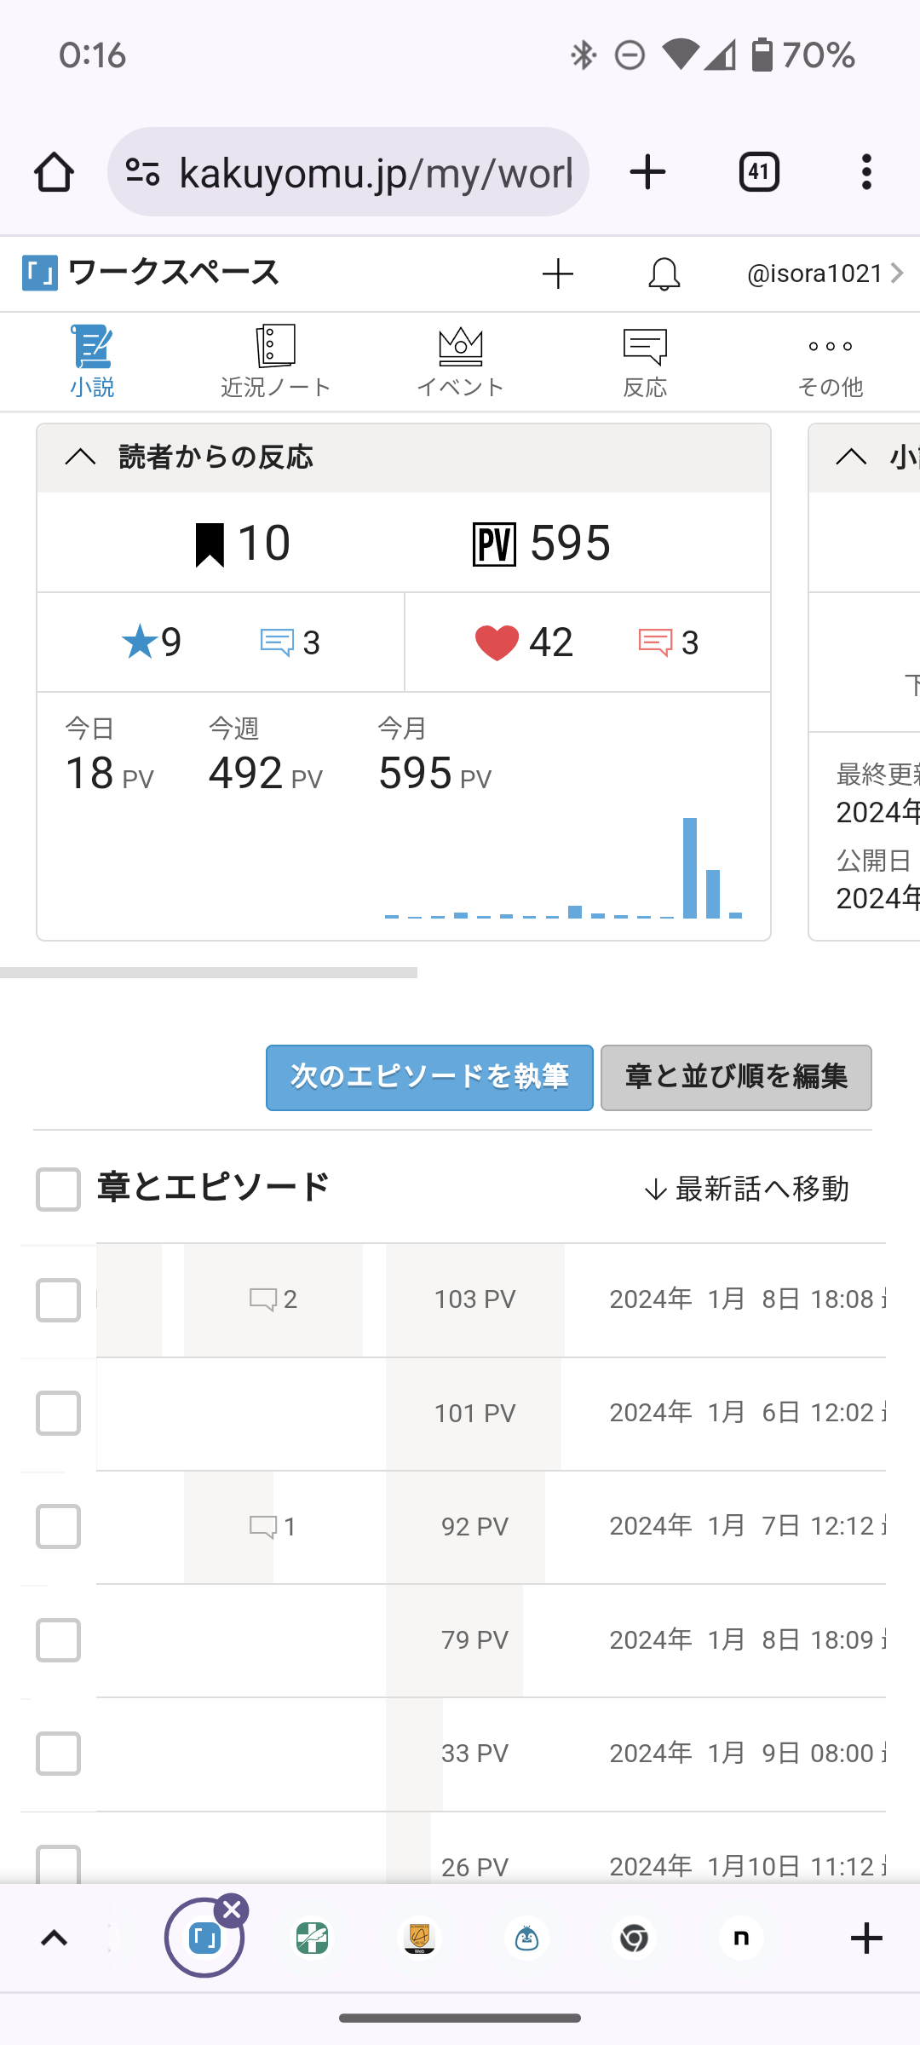
Task: Click the notification bell icon
Action: point(664,274)
